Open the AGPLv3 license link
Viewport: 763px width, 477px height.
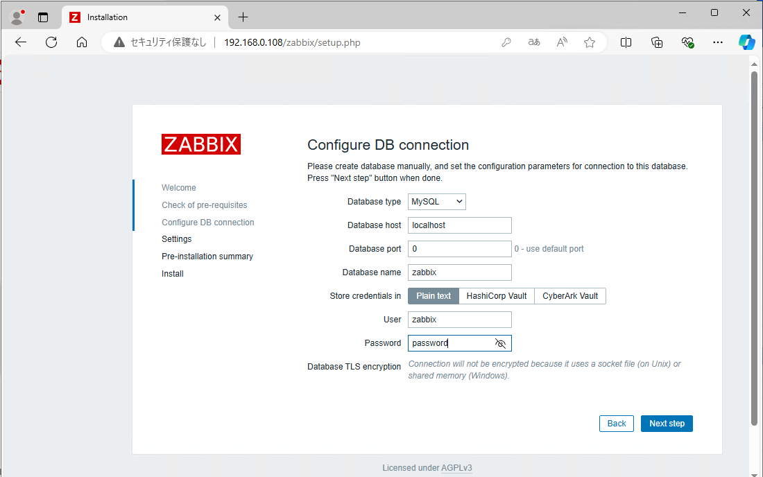(x=456, y=467)
